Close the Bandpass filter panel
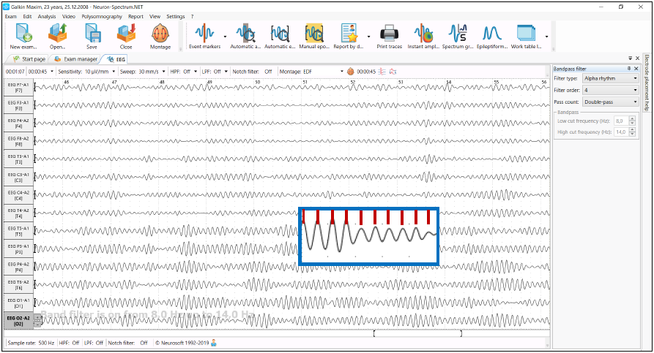654x353 pixels. click(x=636, y=69)
